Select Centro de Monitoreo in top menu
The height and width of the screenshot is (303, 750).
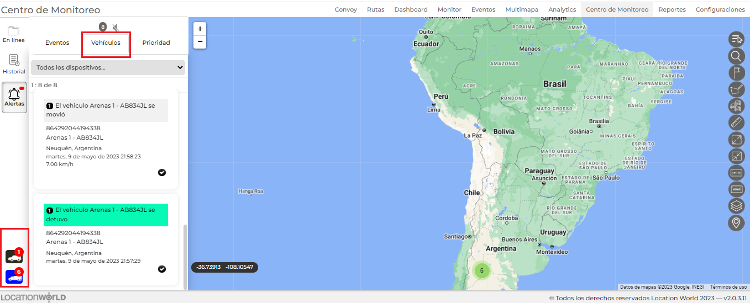(617, 9)
